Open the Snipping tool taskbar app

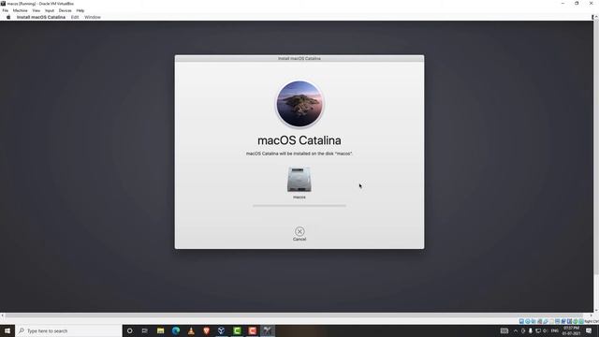268,330
